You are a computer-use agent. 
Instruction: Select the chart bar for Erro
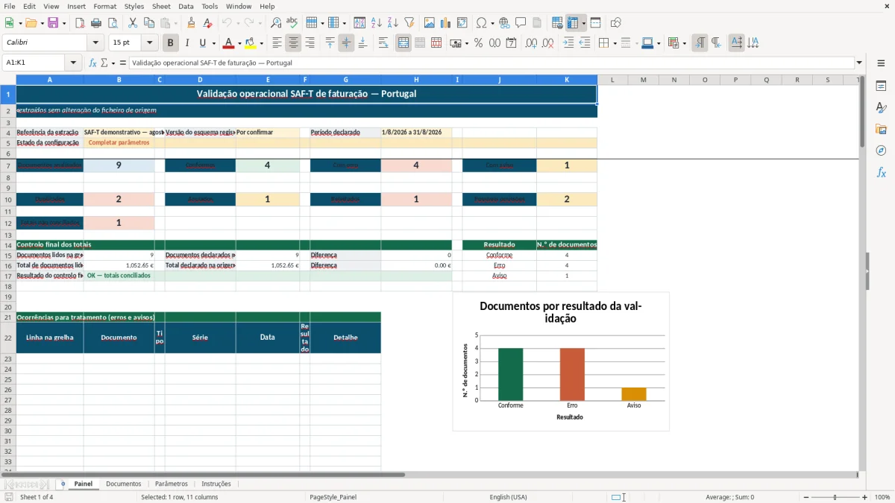[572, 374]
